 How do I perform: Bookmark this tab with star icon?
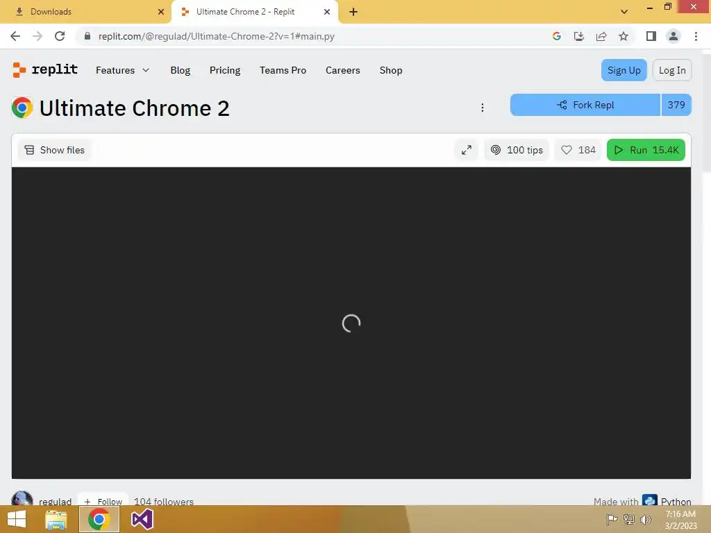pos(624,36)
